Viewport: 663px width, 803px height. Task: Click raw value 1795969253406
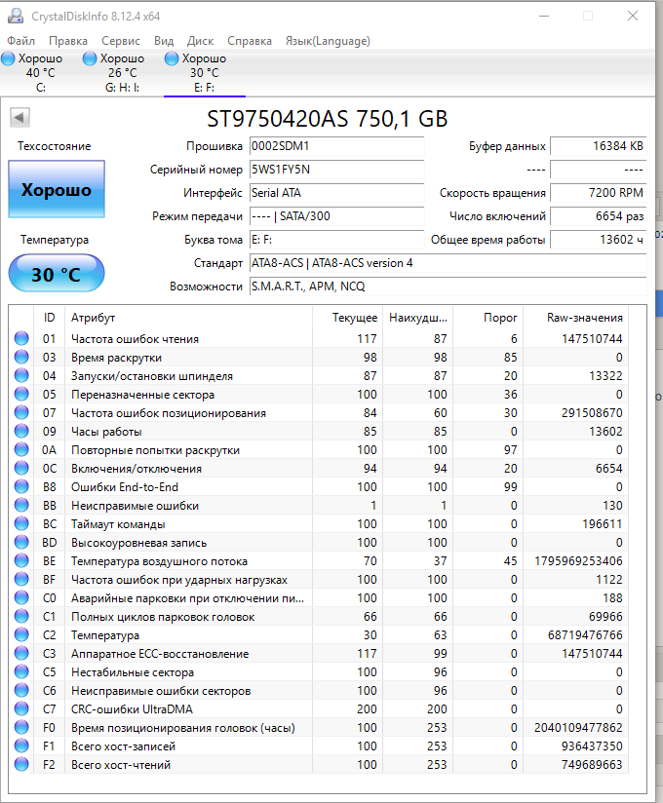tap(578, 561)
